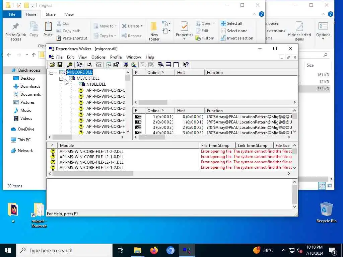The image size is (343, 257).
Task: Click horizontal scrollbar thumb of module list
Action: (93, 174)
